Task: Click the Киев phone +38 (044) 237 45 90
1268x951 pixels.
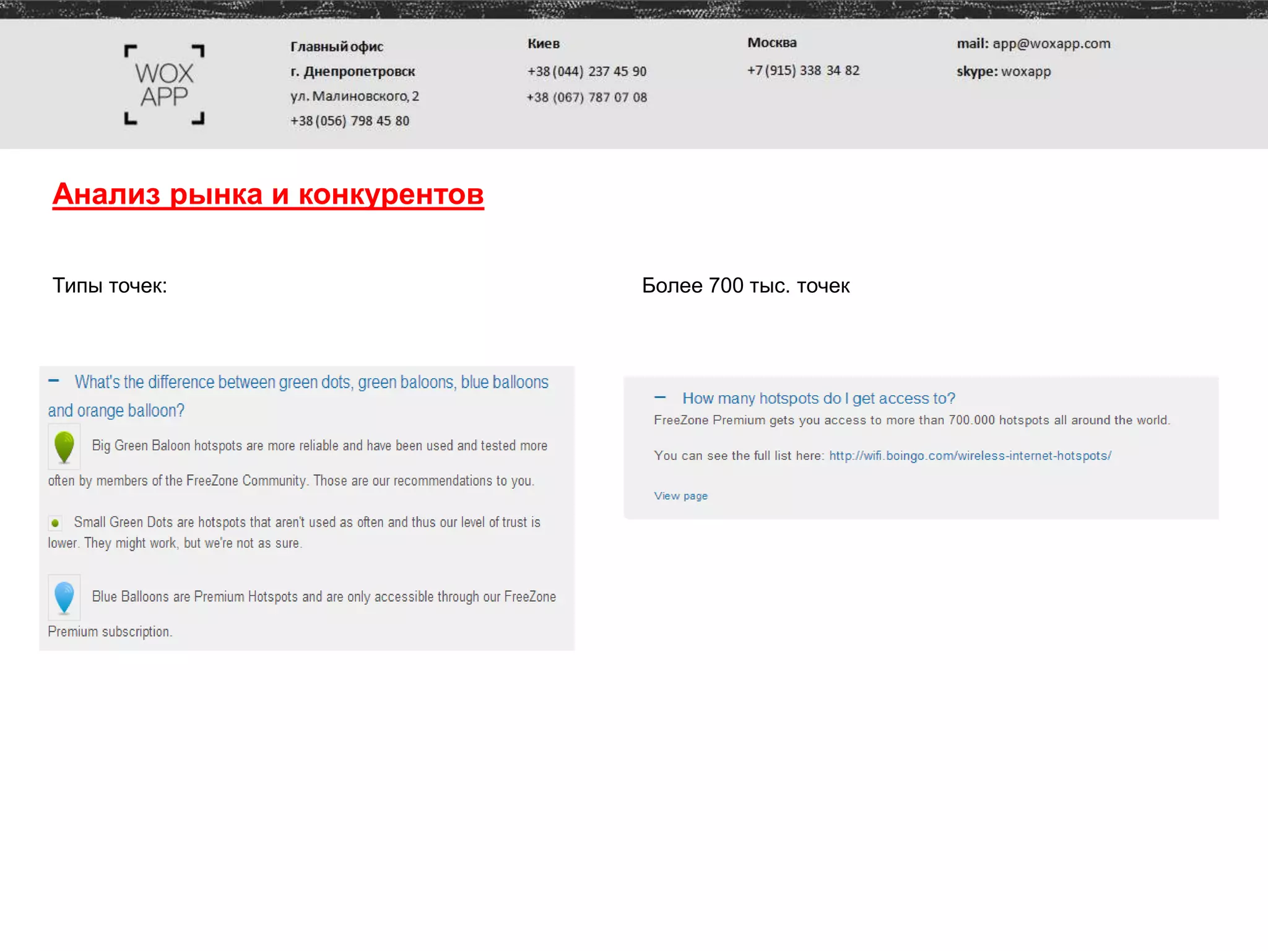Action: coord(586,71)
